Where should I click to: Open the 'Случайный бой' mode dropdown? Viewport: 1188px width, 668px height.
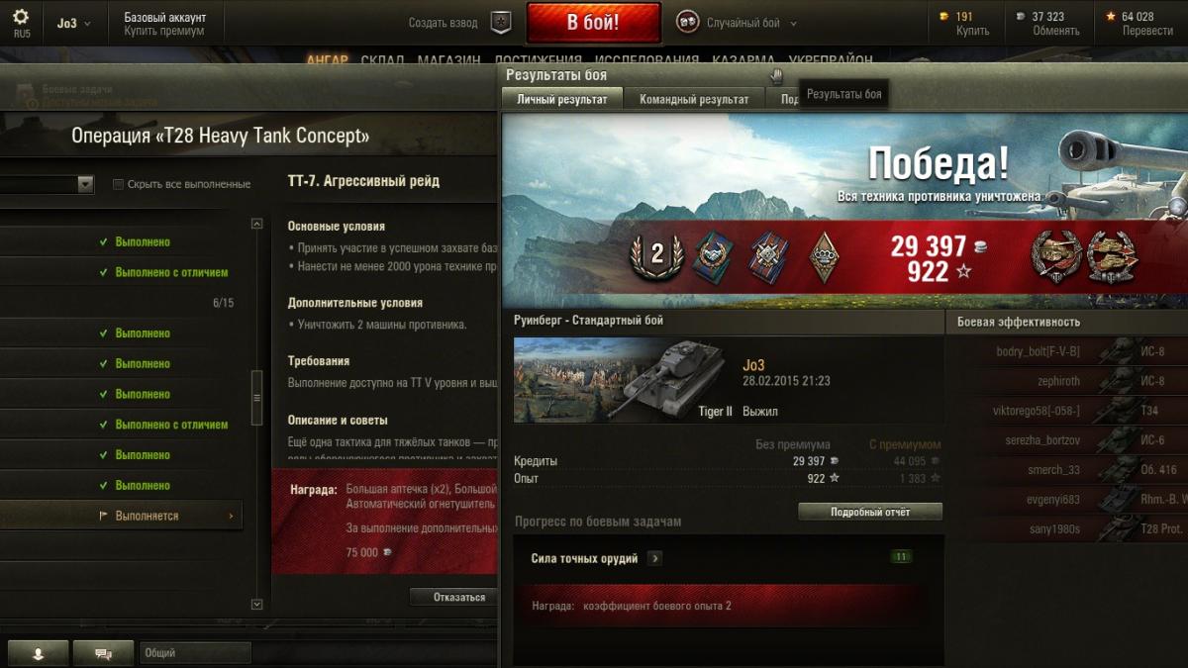pos(750,23)
